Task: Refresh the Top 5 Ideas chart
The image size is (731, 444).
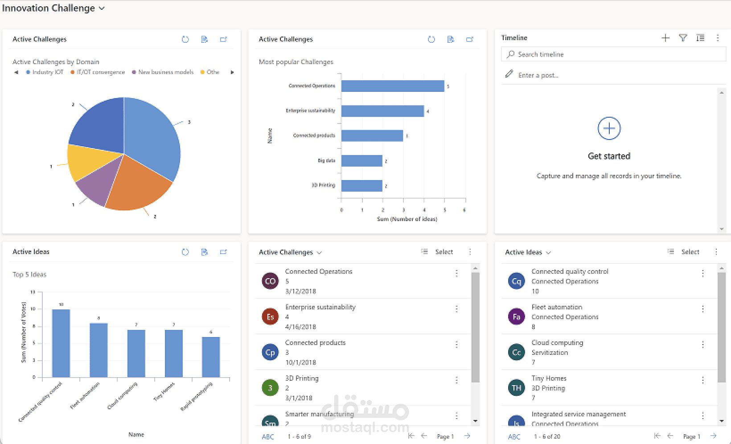Action: [x=185, y=252]
